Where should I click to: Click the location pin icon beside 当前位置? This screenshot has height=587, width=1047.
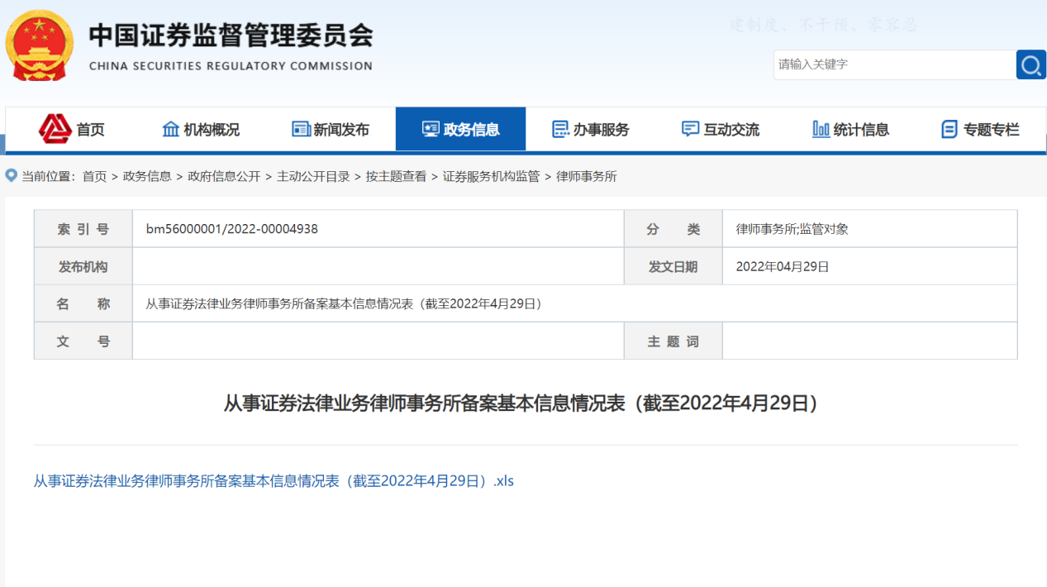10,176
